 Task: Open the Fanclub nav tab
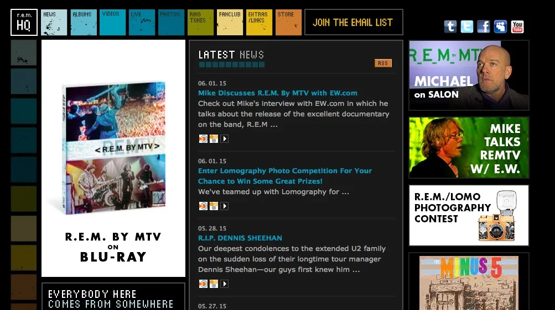tap(230, 22)
